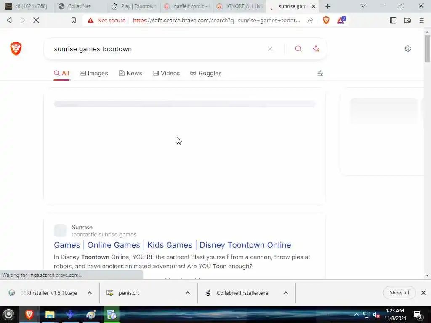Open the notification center icon
The image size is (431, 323).
(x=418, y=315)
